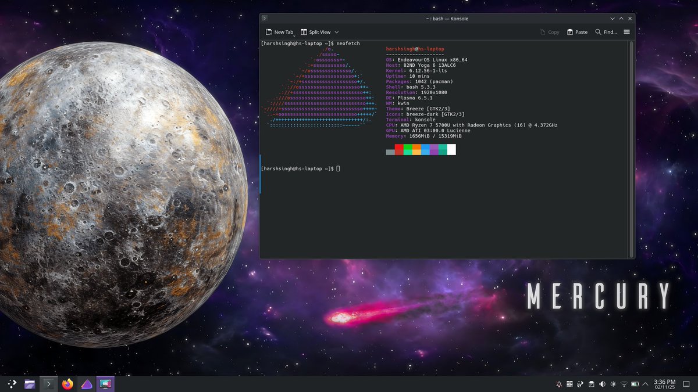Click the Copy toolbar button
The width and height of the screenshot is (698, 392).
point(549,32)
